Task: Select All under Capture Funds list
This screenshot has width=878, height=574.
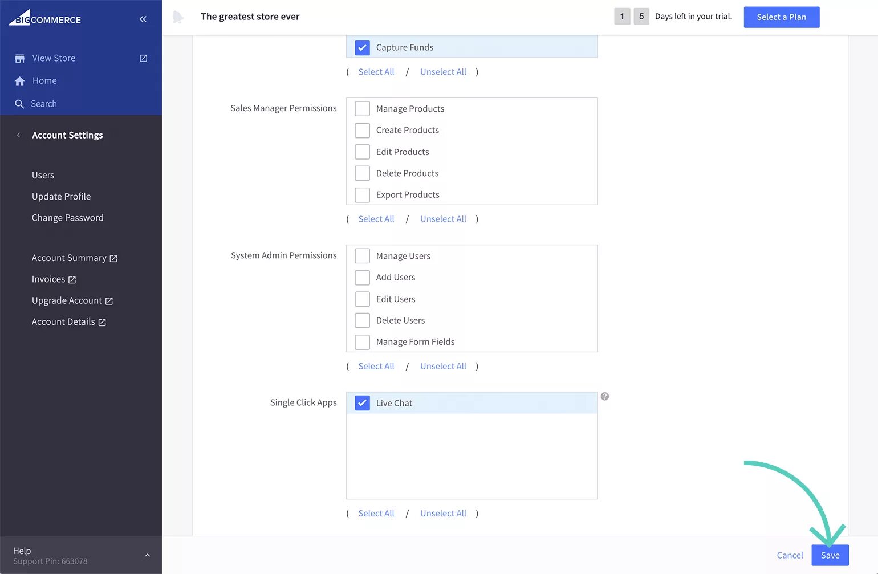Action: (376, 72)
